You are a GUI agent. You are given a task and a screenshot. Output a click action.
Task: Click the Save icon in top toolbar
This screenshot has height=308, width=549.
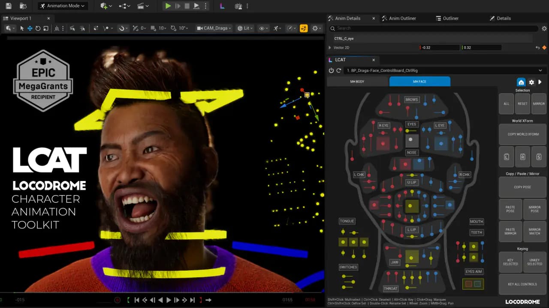pos(9,6)
